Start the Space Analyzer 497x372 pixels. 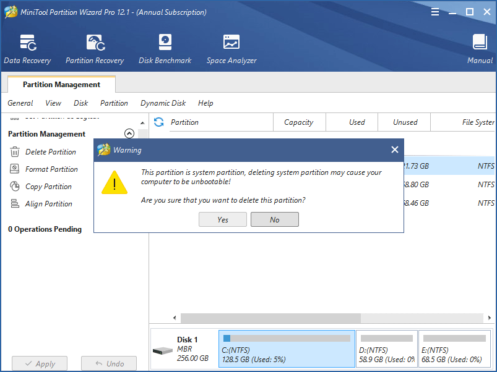click(231, 49)
